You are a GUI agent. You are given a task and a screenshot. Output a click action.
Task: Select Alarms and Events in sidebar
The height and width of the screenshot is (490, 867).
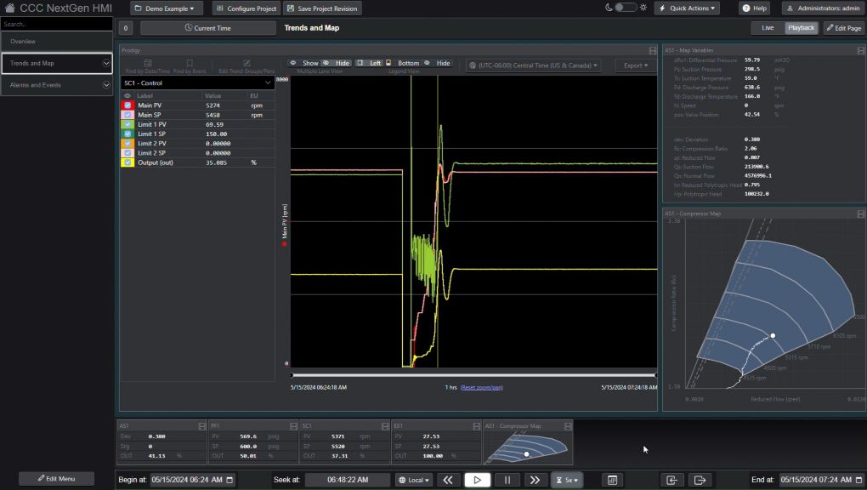(x=56, y=85)
